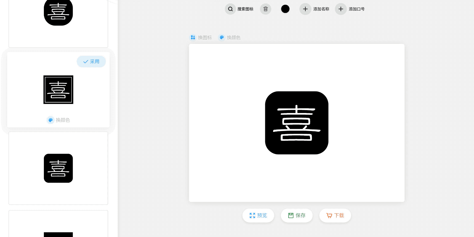The image size is (474, 237).
Task: Click the expand arrows icon on 预览 button
Action: 252,216
